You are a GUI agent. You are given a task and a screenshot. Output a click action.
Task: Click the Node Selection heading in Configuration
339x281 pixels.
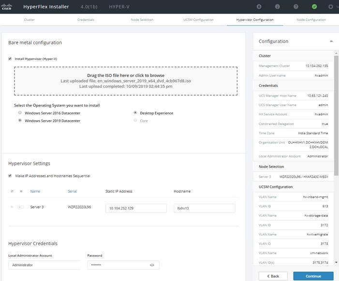271,167
